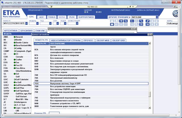Click half-filled dot beside Golf Cabriolet
The image size is (182, 118).
click(x=15, y=79)
